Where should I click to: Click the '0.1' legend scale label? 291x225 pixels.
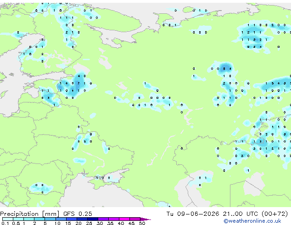(5, 223)
